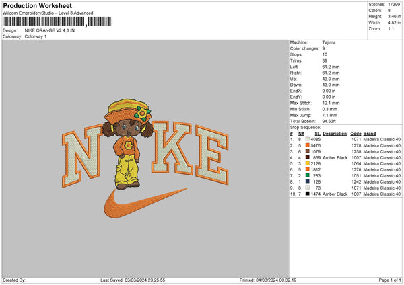Click the Total Bobbin value 94.53ft

point(329,122)
